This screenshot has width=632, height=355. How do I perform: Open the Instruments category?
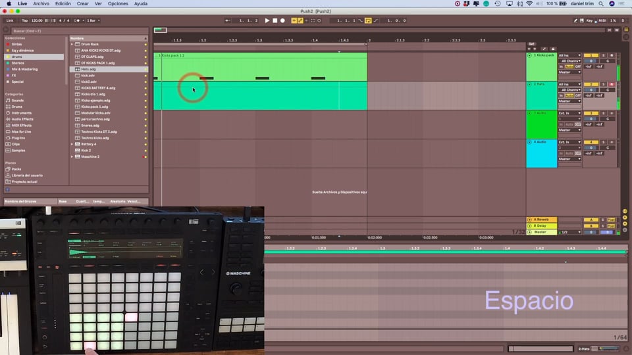pos(21,113)
